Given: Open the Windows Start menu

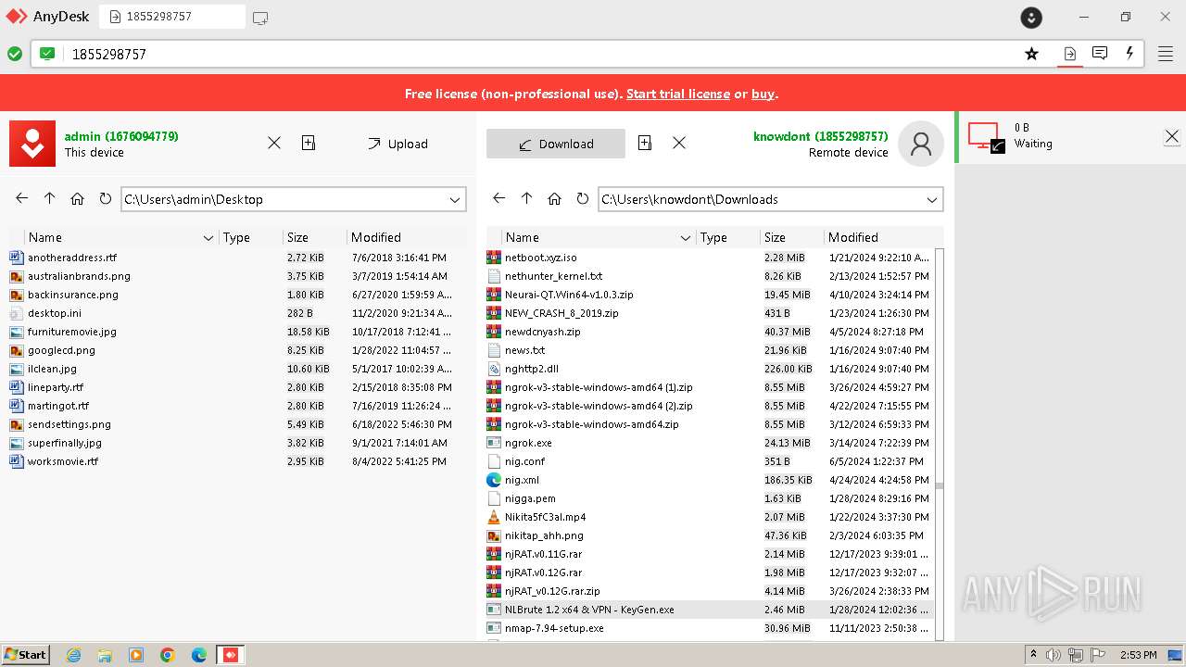Looking at the screenshot, I should [x=26, y=654].
